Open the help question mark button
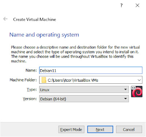 click(x=121, y=5)
